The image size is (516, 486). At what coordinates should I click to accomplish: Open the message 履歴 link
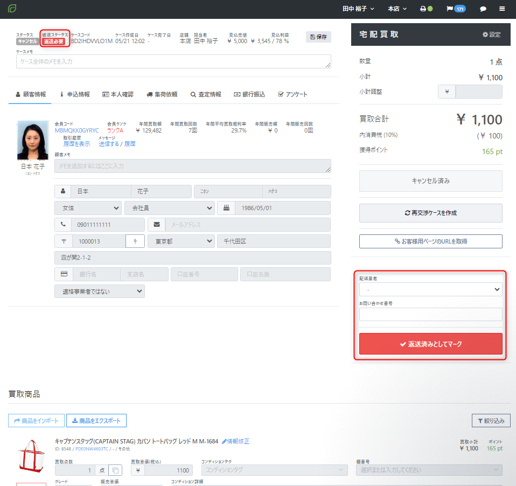130,144
